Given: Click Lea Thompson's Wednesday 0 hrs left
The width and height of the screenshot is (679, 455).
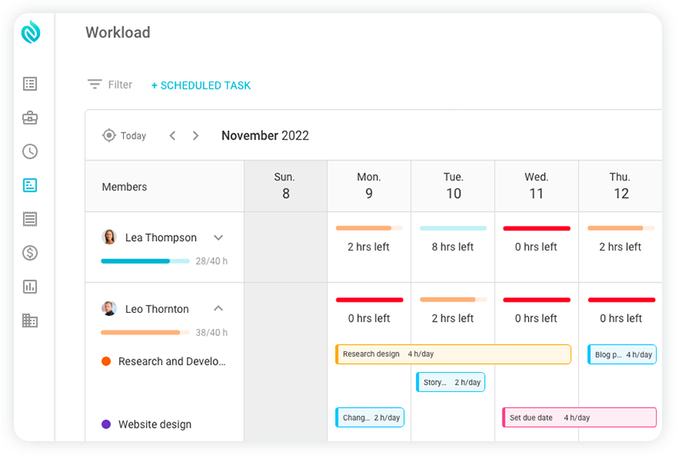Looking at the screenshot, I should point(536,247).
